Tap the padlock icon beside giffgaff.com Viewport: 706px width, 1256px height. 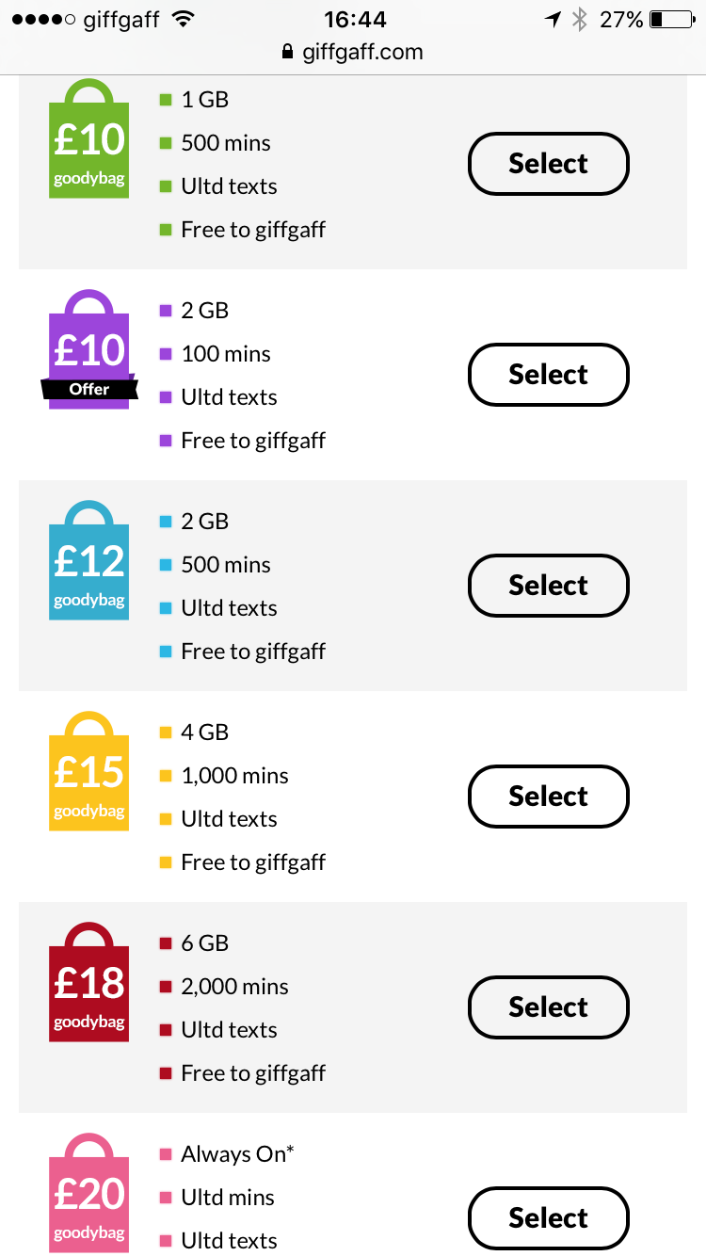tap(288, 52)
